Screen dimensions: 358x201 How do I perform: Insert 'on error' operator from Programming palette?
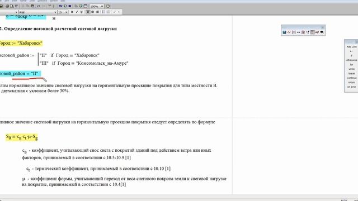[352, 87]
